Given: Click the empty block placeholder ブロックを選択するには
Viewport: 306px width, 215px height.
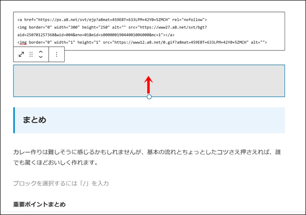Looking at the screenshot, I should point(61,184).
